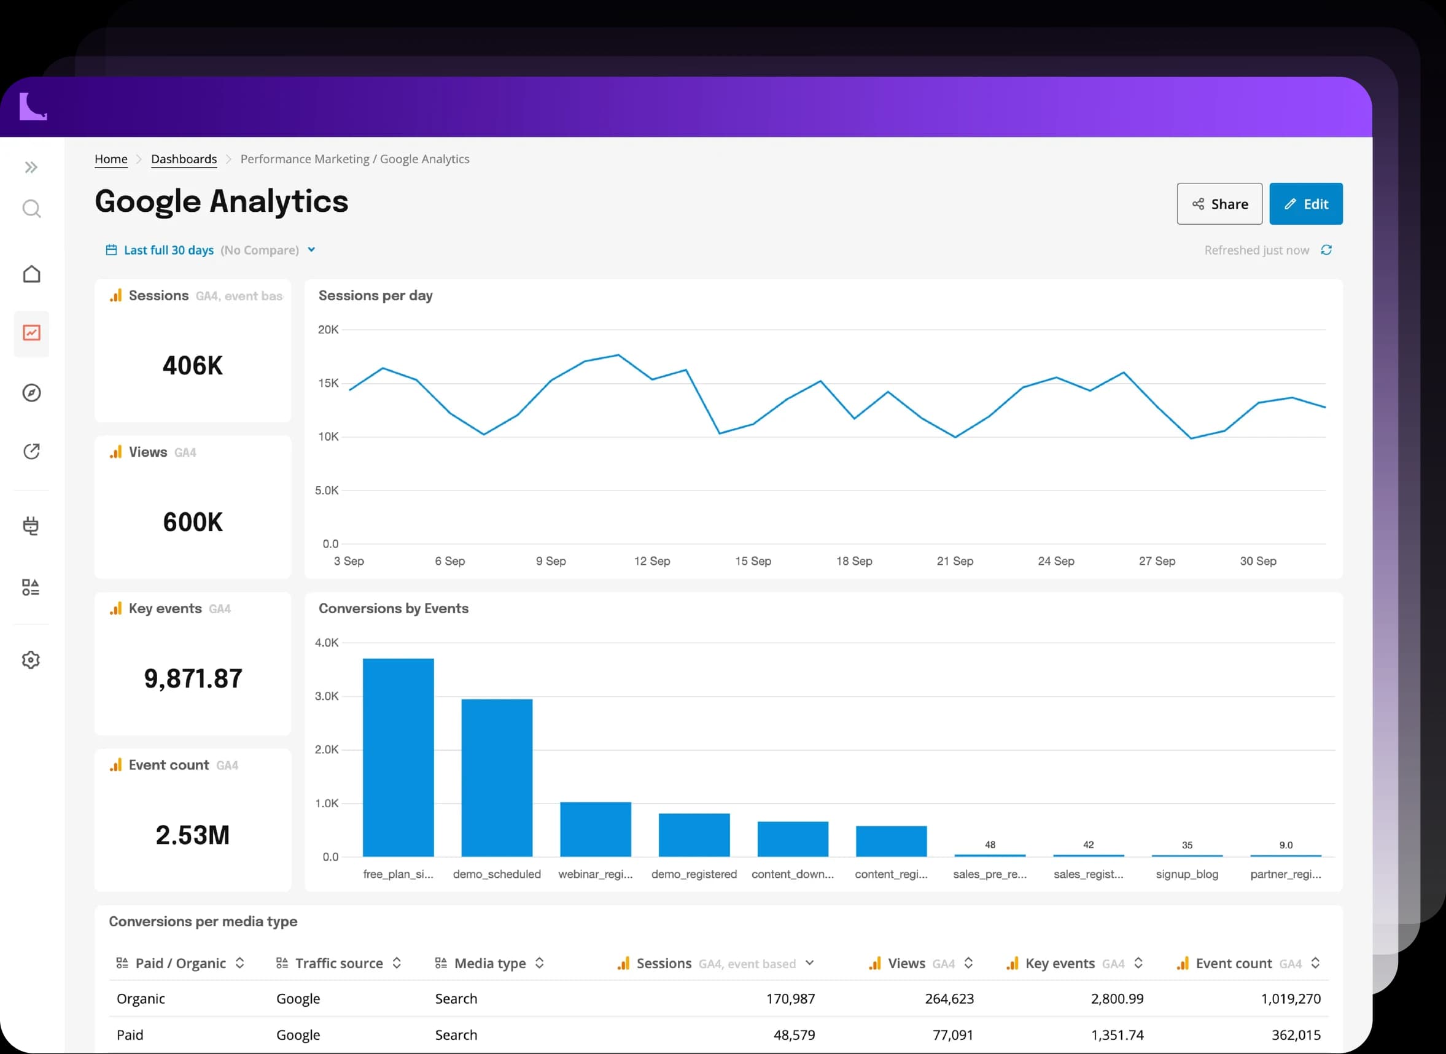Toggle sort on Sessions column header

809,963
